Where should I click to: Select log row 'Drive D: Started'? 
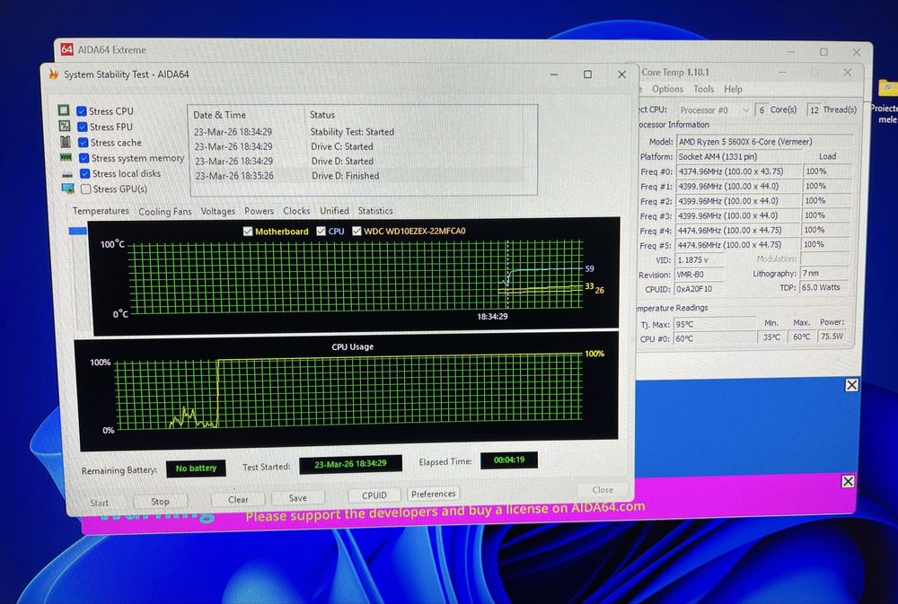click(x=358, y=162)
